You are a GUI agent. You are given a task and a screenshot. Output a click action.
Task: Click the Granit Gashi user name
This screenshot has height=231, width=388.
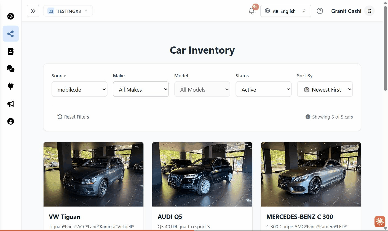click(346, 11)
